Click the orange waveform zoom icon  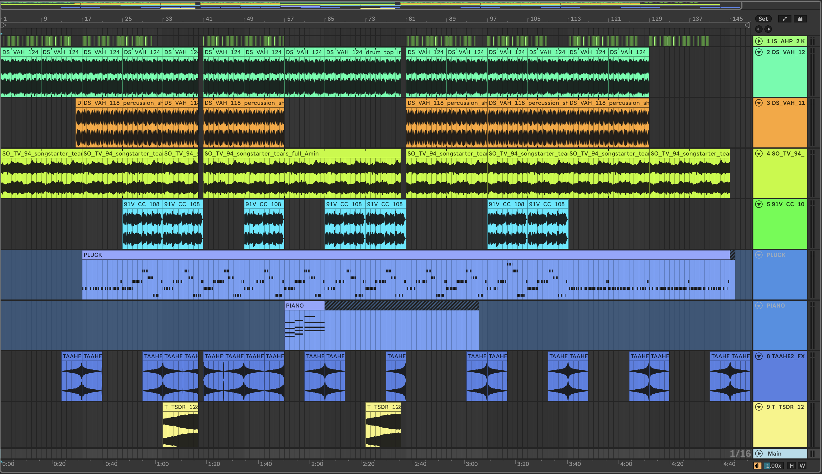757,466
